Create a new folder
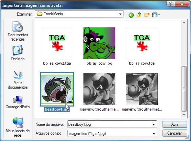 [147, 15]
